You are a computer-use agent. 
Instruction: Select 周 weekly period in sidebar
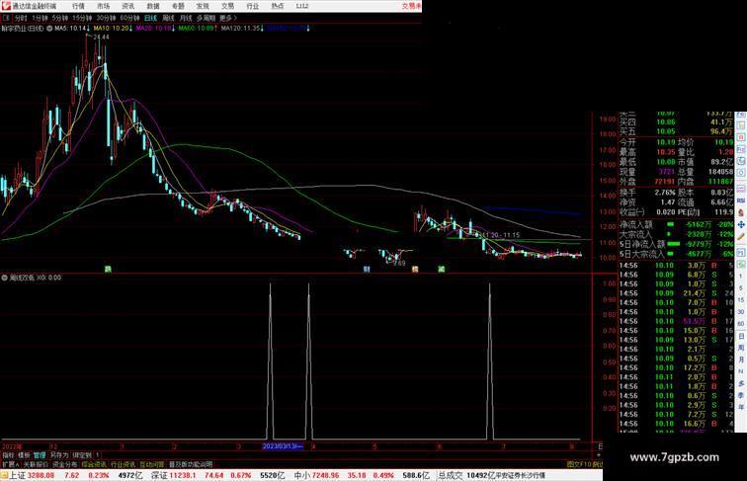[741, 348]
